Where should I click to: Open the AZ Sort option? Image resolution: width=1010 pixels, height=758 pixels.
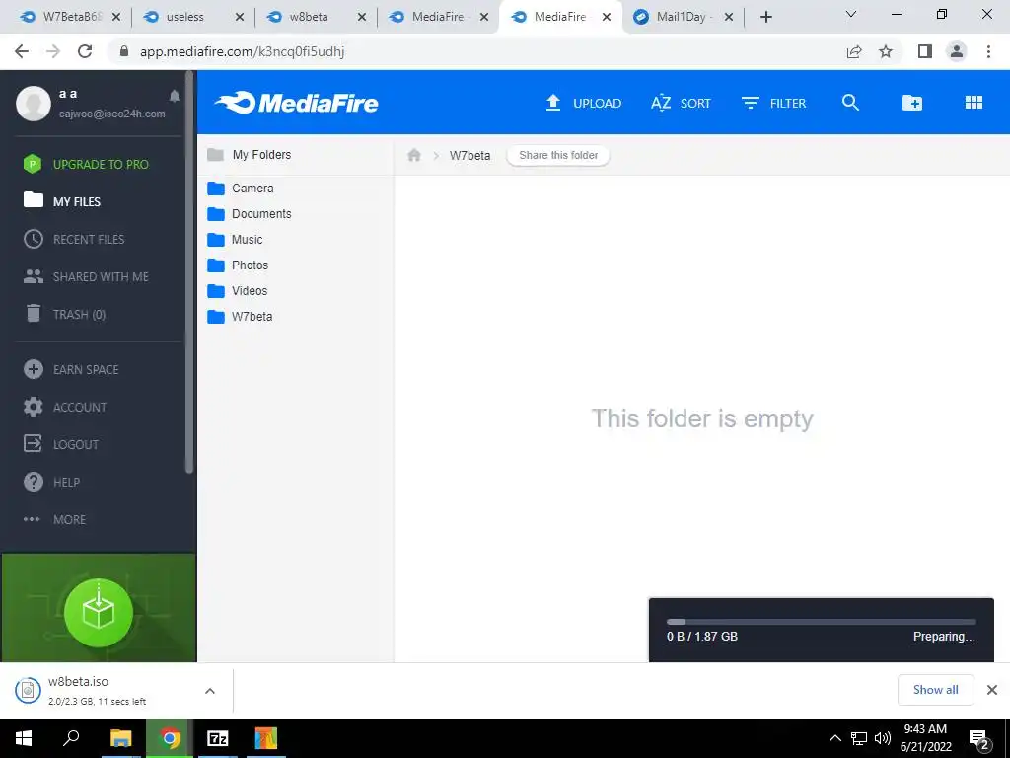681,103
